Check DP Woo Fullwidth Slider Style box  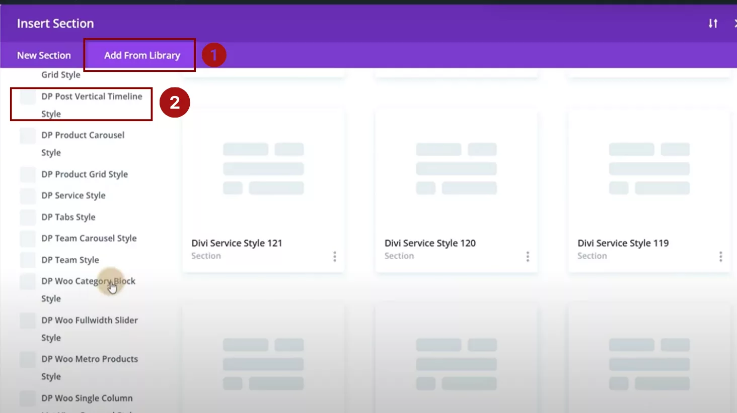click(28, 320)
